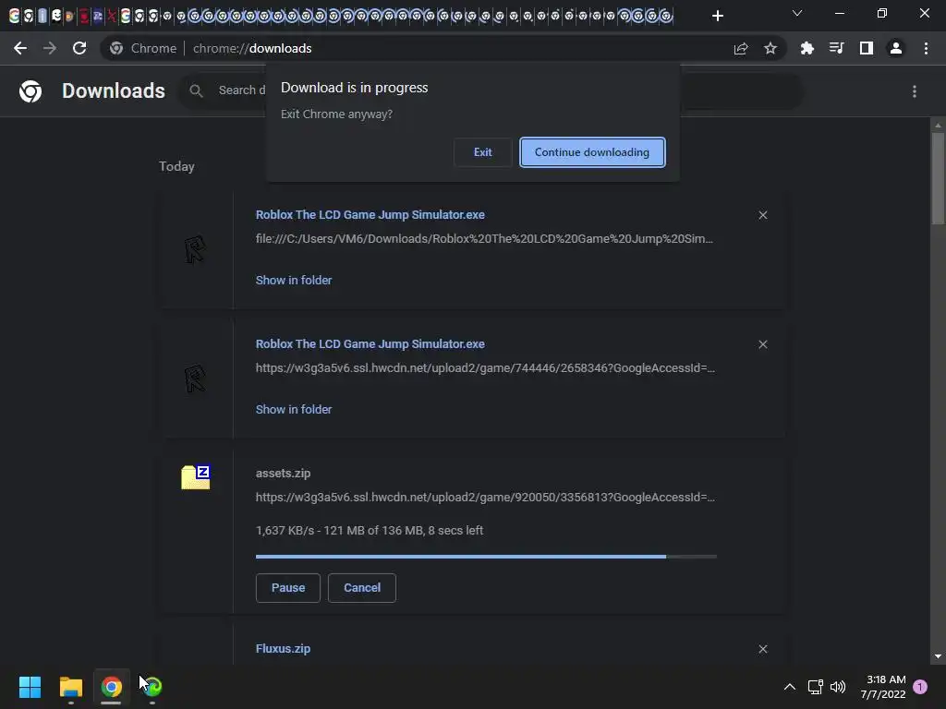
Task: Click the search magnifier icon
Action: click(196, 91)
